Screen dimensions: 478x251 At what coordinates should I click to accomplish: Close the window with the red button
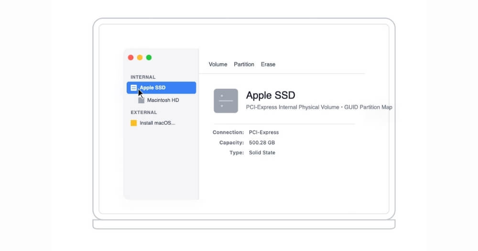[x=130, y=57]
